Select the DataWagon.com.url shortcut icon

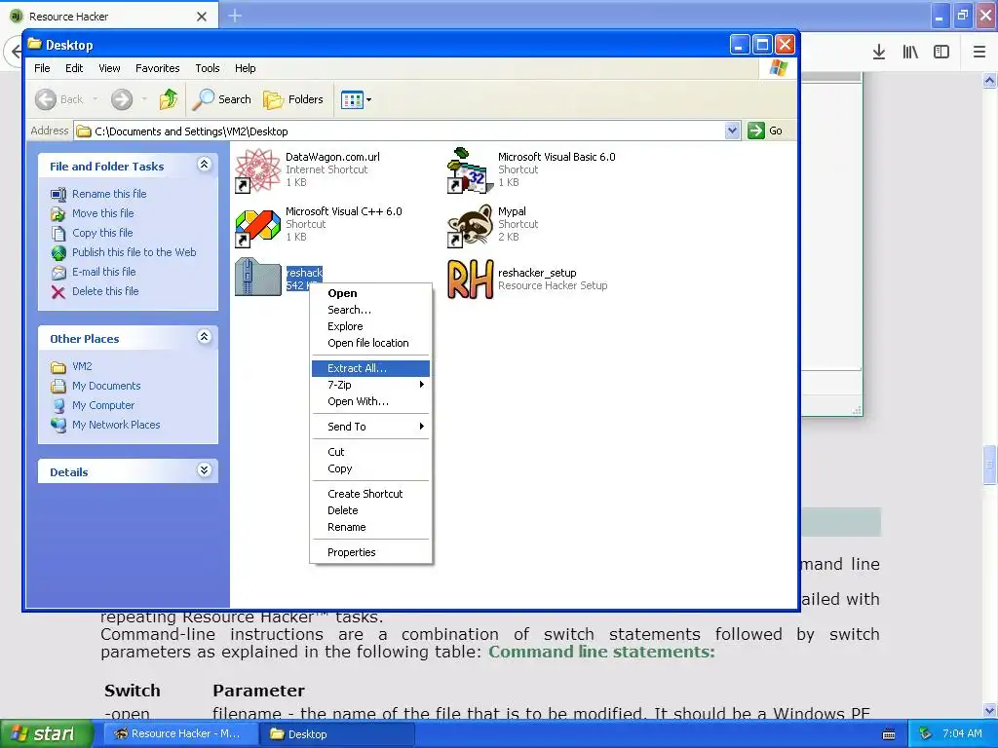[257, 169]
